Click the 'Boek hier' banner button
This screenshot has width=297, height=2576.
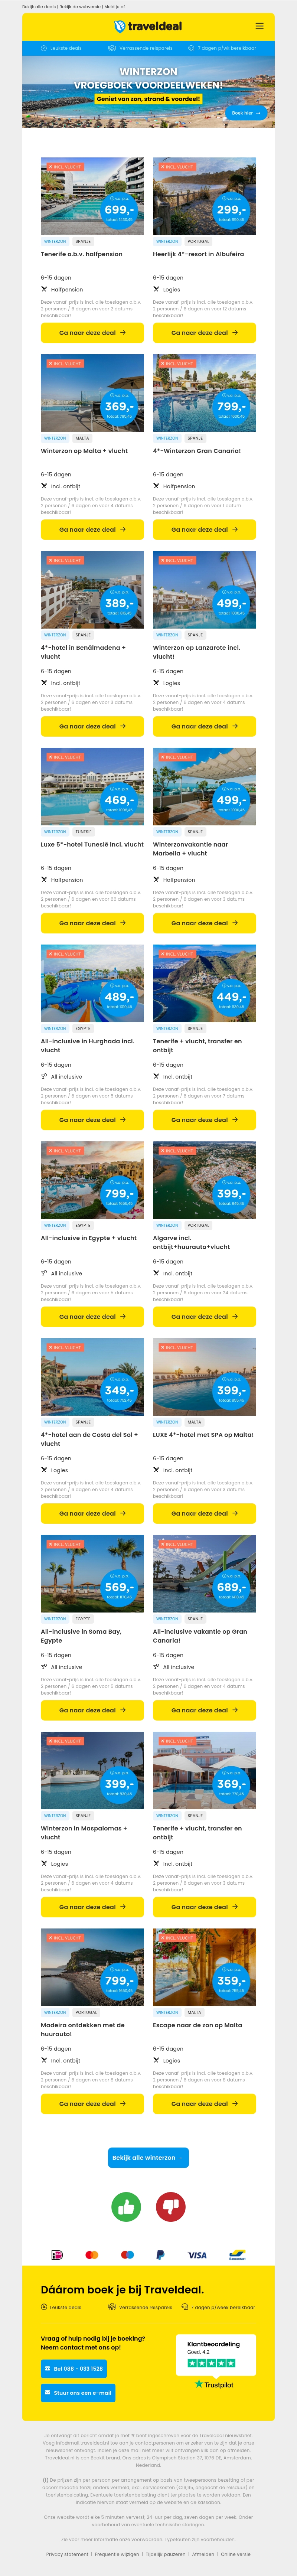[245, 113]
